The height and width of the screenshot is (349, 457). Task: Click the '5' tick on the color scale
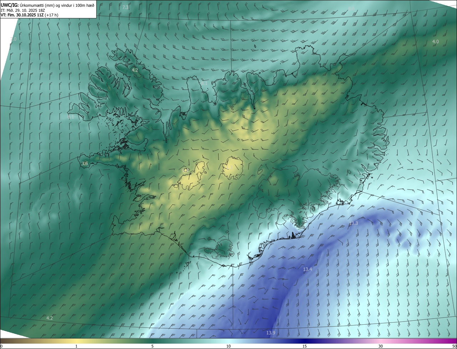click(x=152, y=346)
